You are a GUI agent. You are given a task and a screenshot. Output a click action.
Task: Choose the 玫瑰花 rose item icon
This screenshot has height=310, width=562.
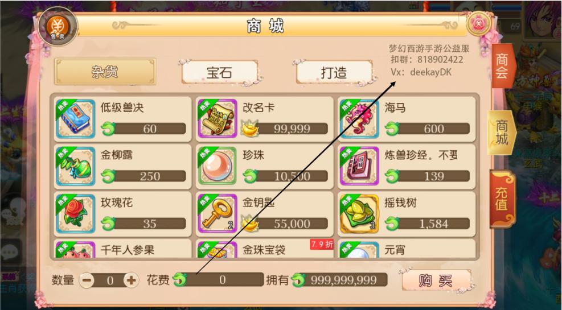[x=76, y=214]
